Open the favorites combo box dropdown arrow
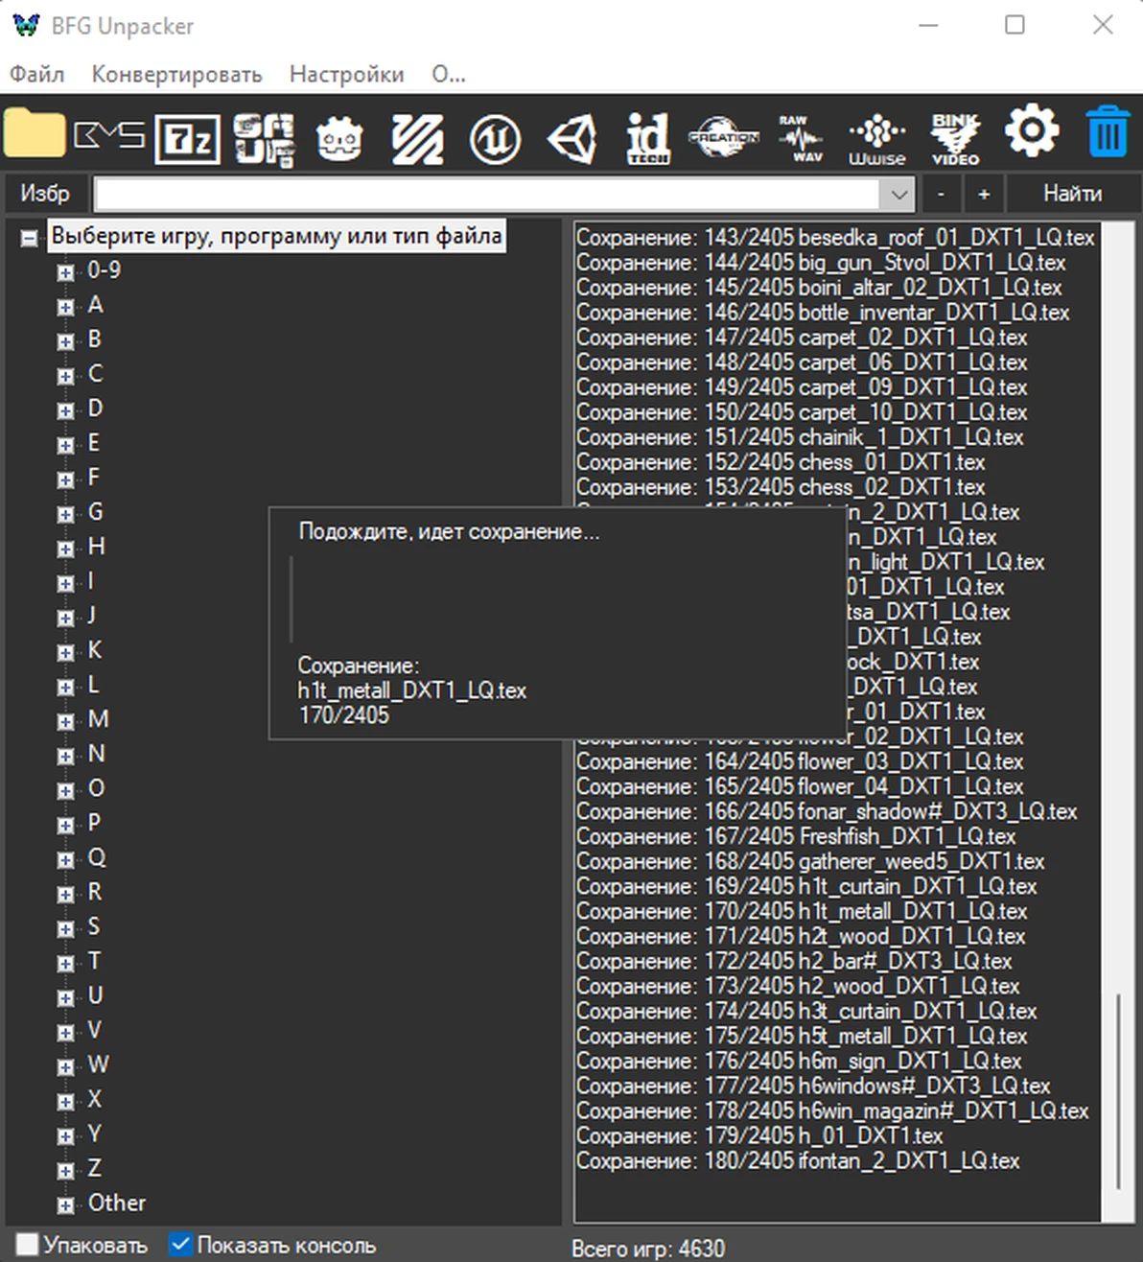This screenshot has width=1143, height=1262. 898,194
